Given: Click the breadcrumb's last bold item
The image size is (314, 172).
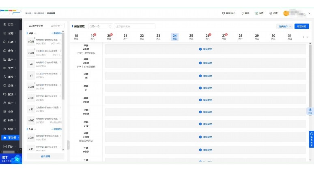Looking at the screenshot, I should [51, 13].
